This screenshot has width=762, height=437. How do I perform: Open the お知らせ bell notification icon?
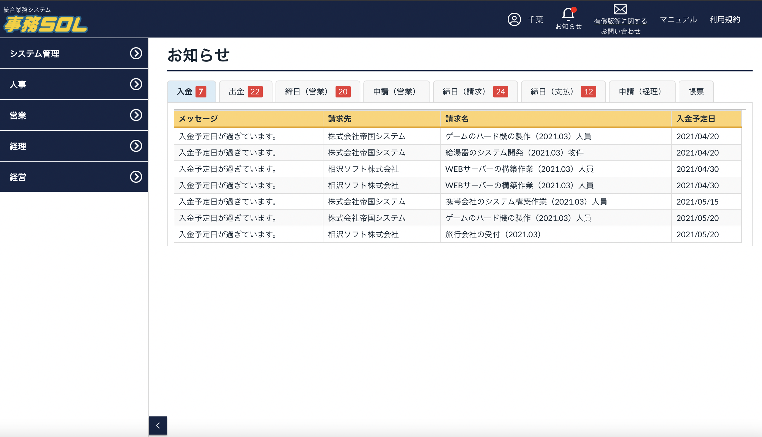pyautogui.click(x=568, y=14)
